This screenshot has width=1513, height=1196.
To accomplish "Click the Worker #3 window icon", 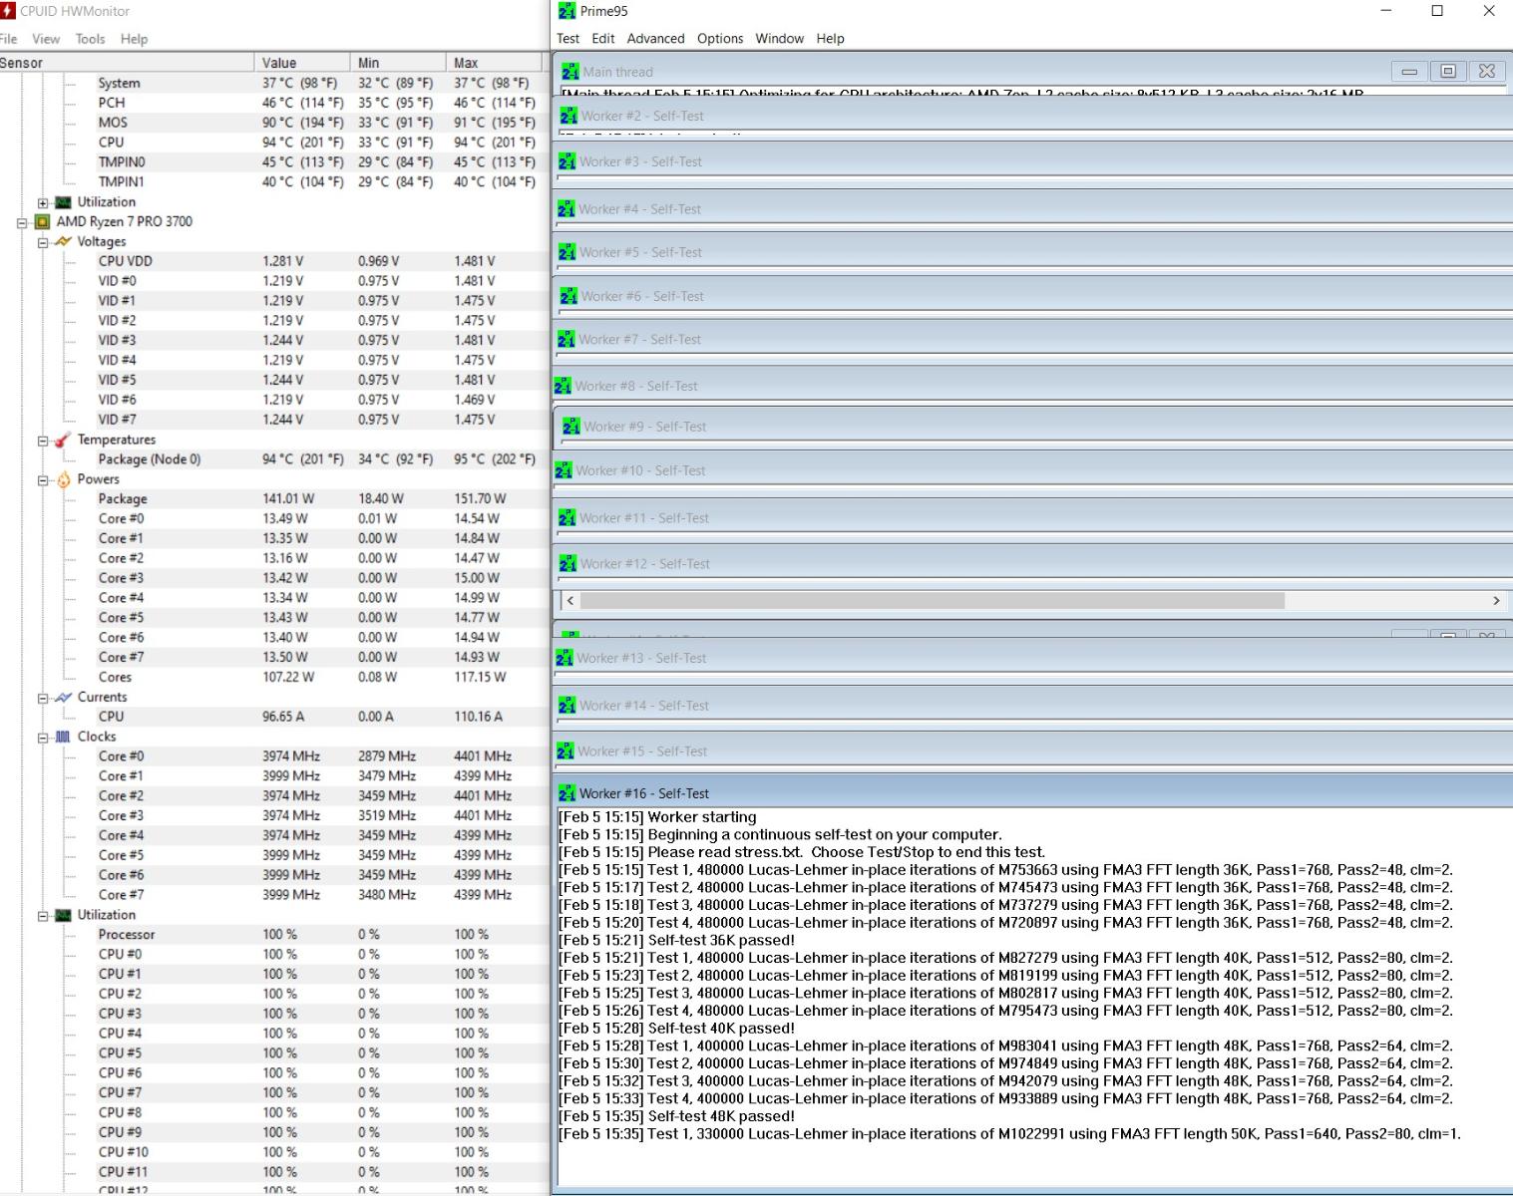I will [x=567, y=161].
